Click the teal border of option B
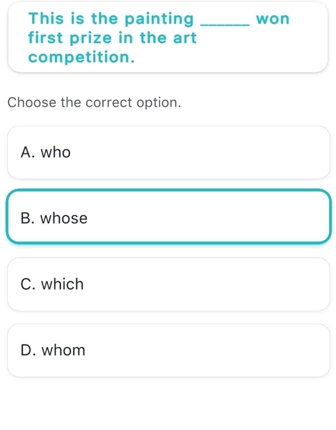The height and width of the screenshot is (430, 336). tap(168, 191)
